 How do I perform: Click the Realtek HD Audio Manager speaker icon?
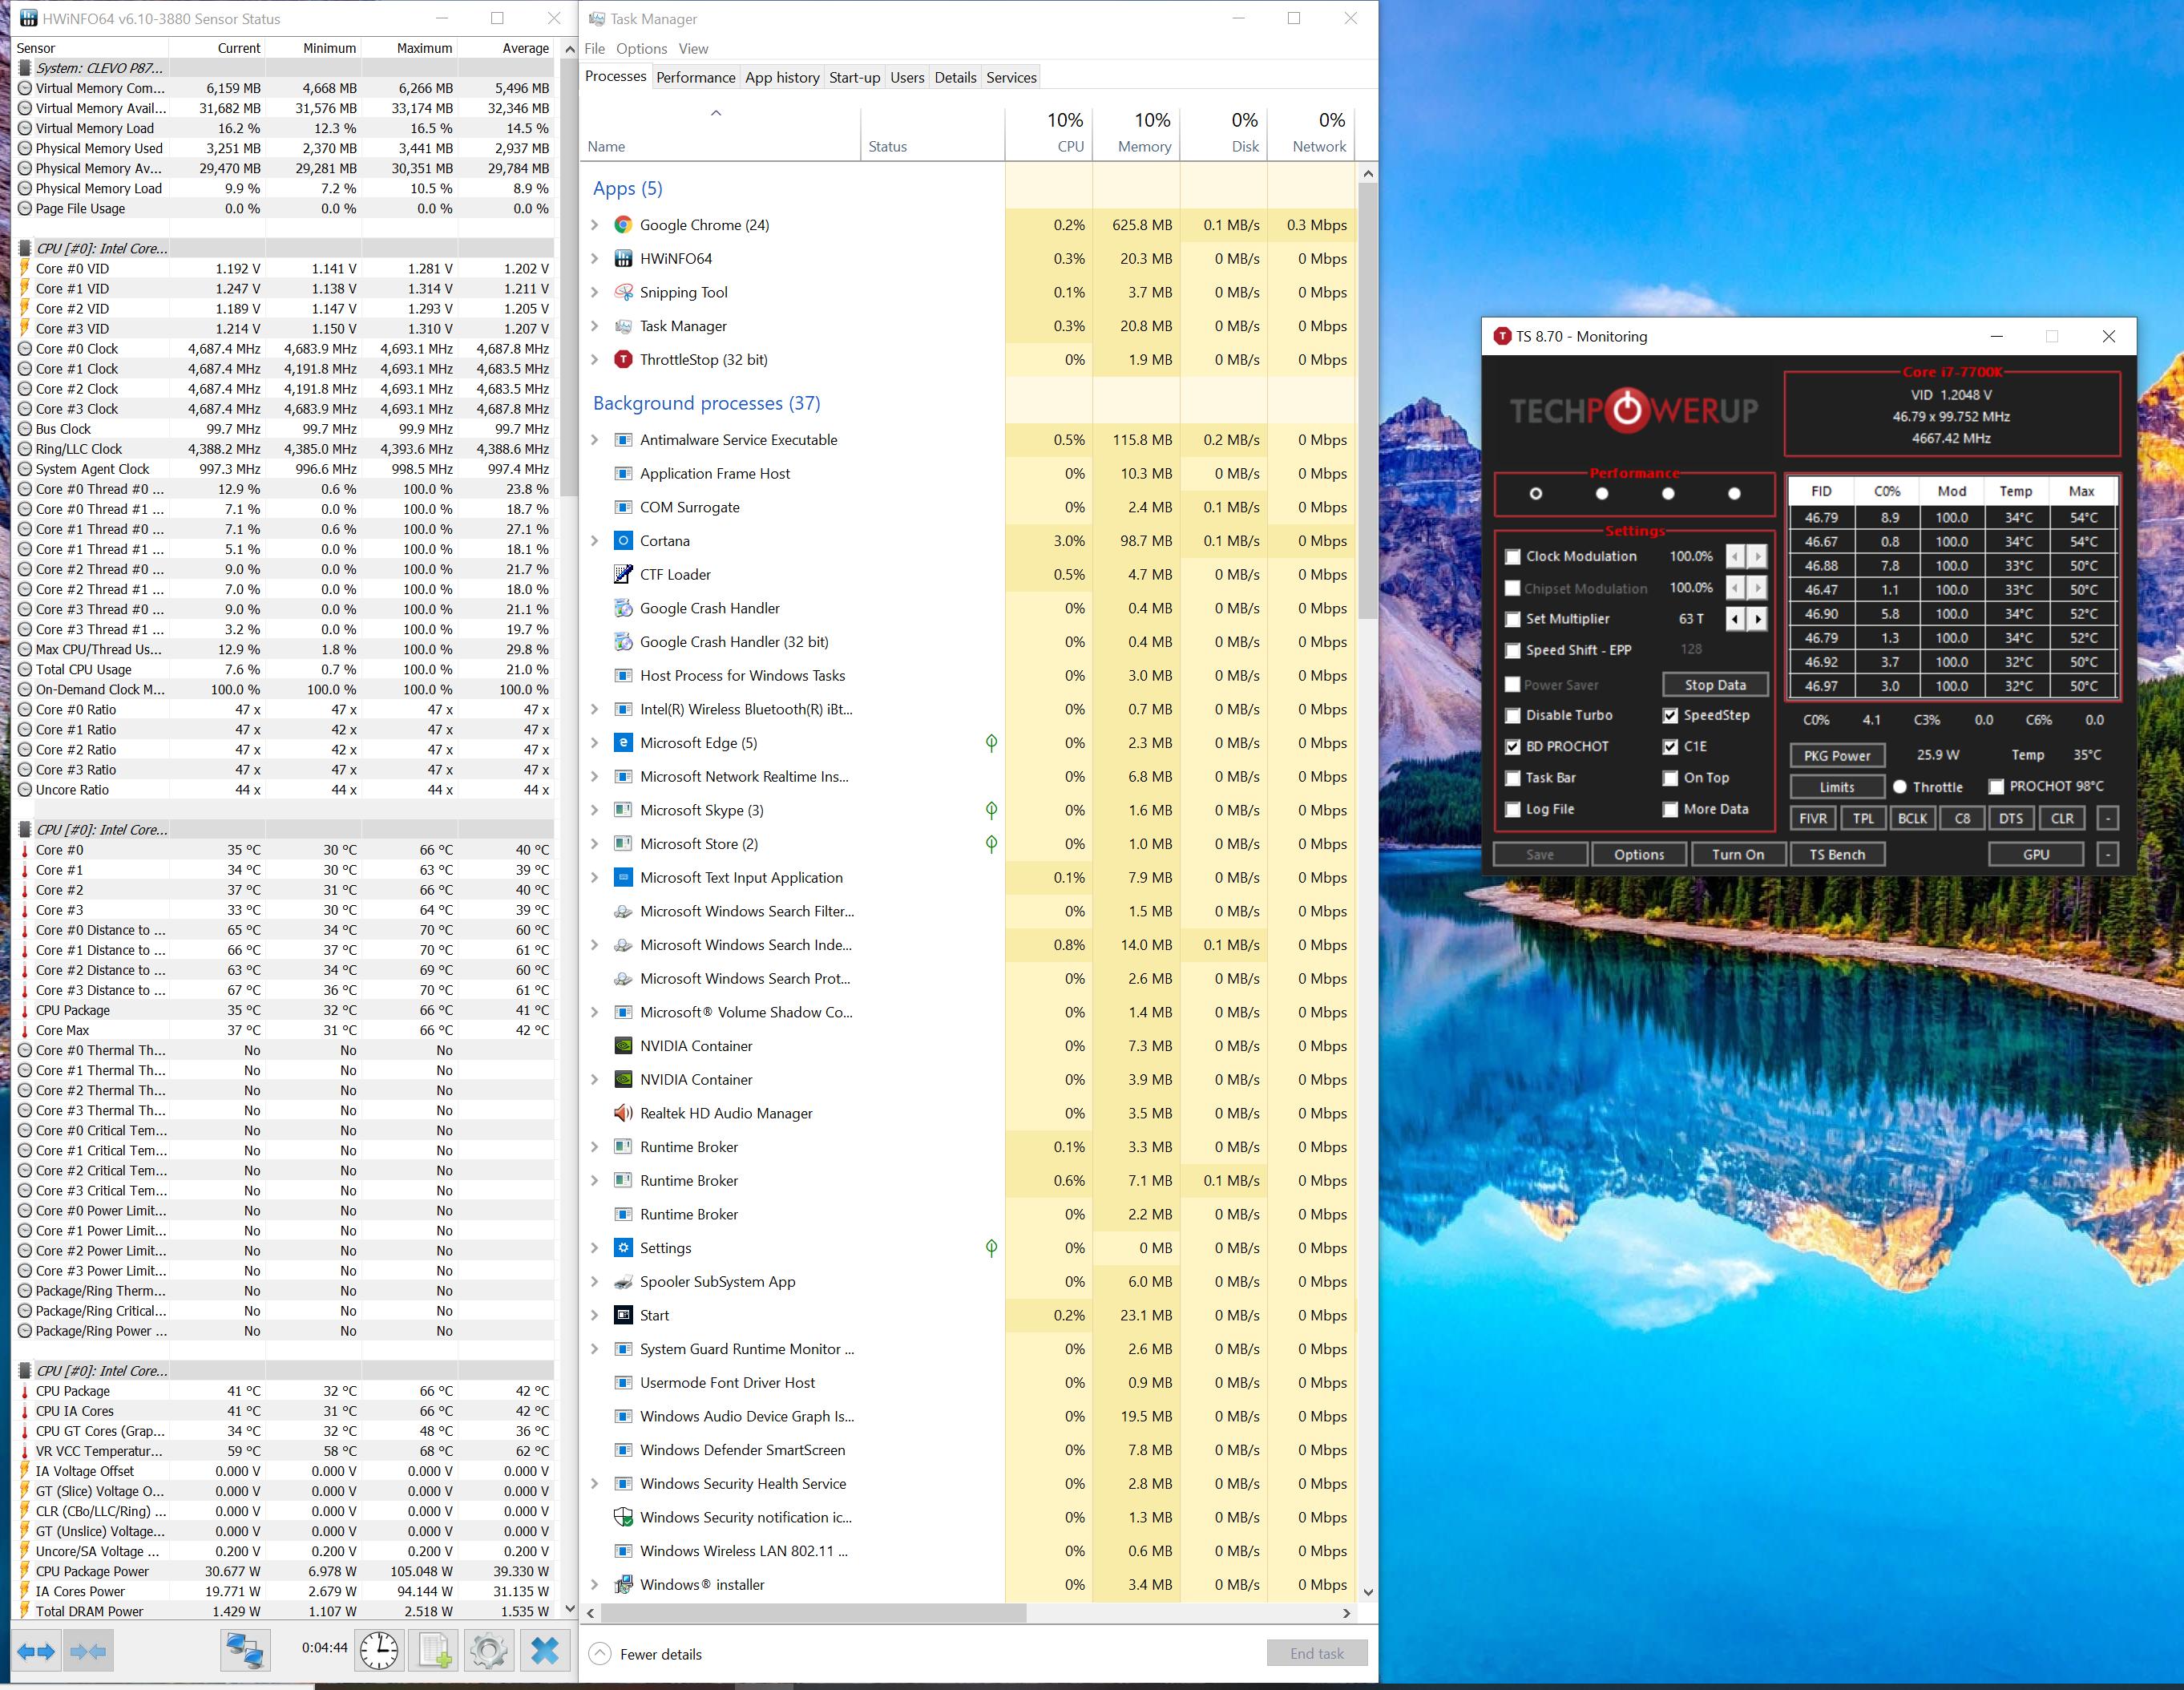[x=623, y=1114]
